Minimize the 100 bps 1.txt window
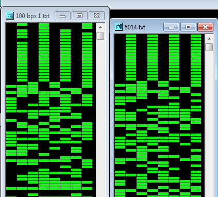 pyautogui.click(x=62, y=16)
